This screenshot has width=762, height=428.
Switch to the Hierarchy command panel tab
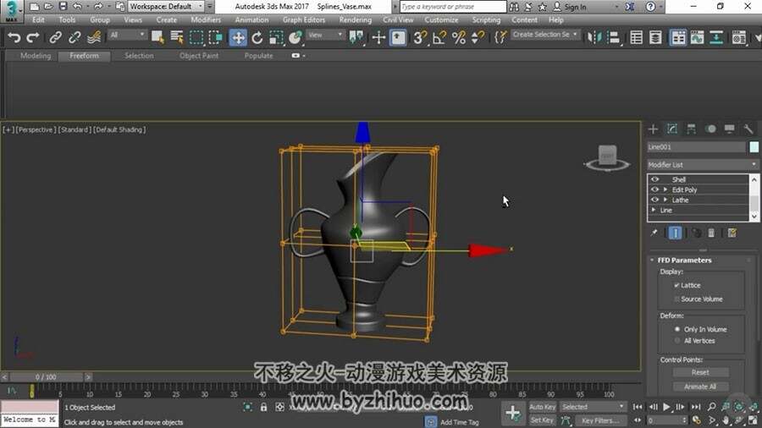point(691,129)
